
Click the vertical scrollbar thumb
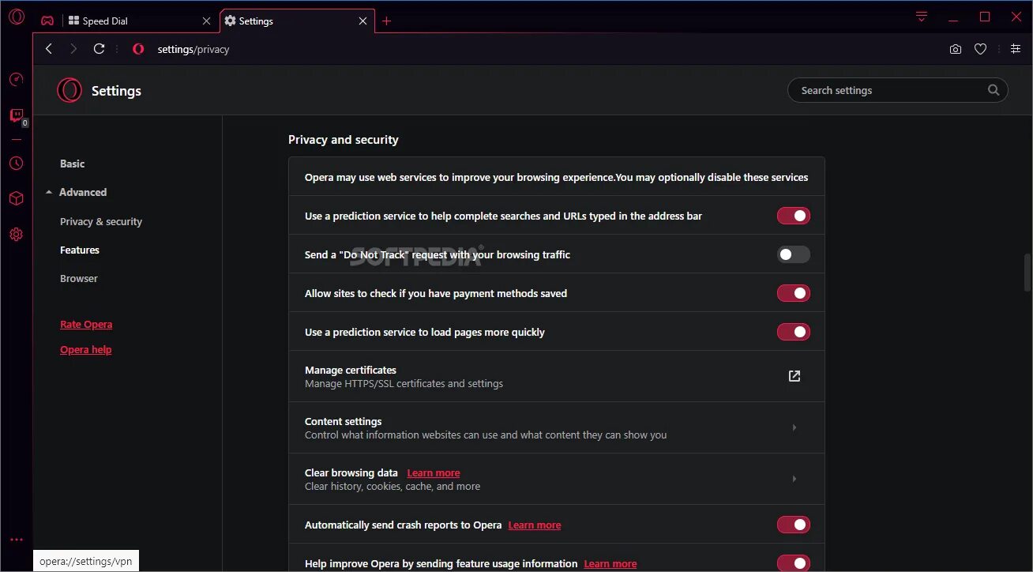tap(1027, 273)
